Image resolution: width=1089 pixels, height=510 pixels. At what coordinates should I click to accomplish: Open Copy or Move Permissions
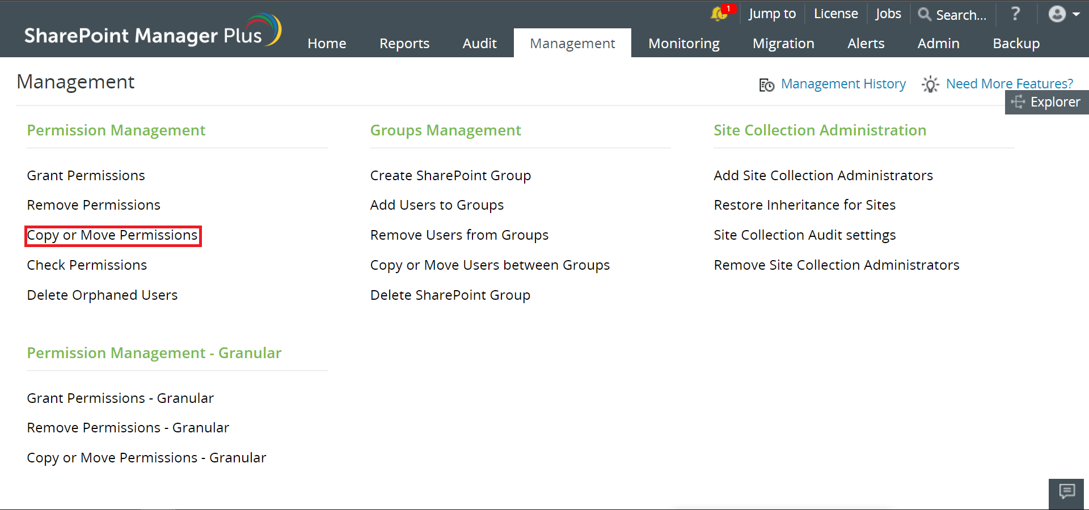[112, 235]
